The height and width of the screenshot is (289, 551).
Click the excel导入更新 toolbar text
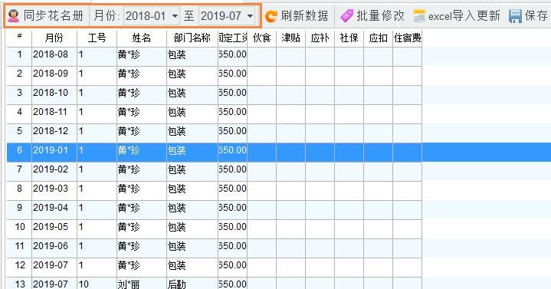tap(464, 16)
